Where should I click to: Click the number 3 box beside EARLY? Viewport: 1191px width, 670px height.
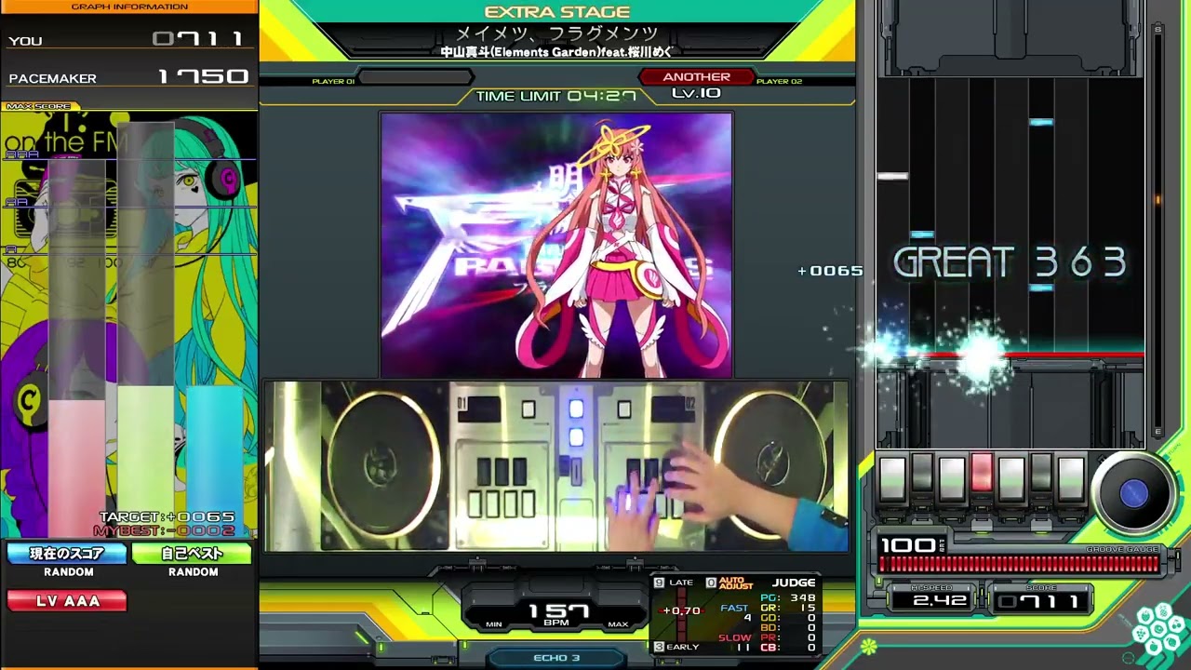point(660,647)
